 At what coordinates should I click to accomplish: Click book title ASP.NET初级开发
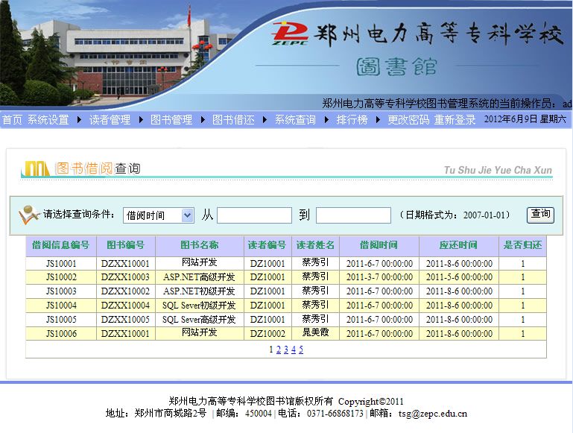[x=200, y=291]
